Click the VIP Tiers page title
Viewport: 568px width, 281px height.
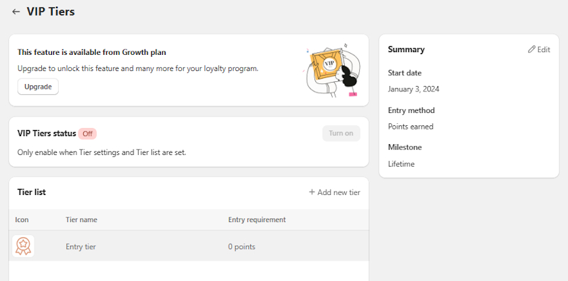tap(51, 12)
